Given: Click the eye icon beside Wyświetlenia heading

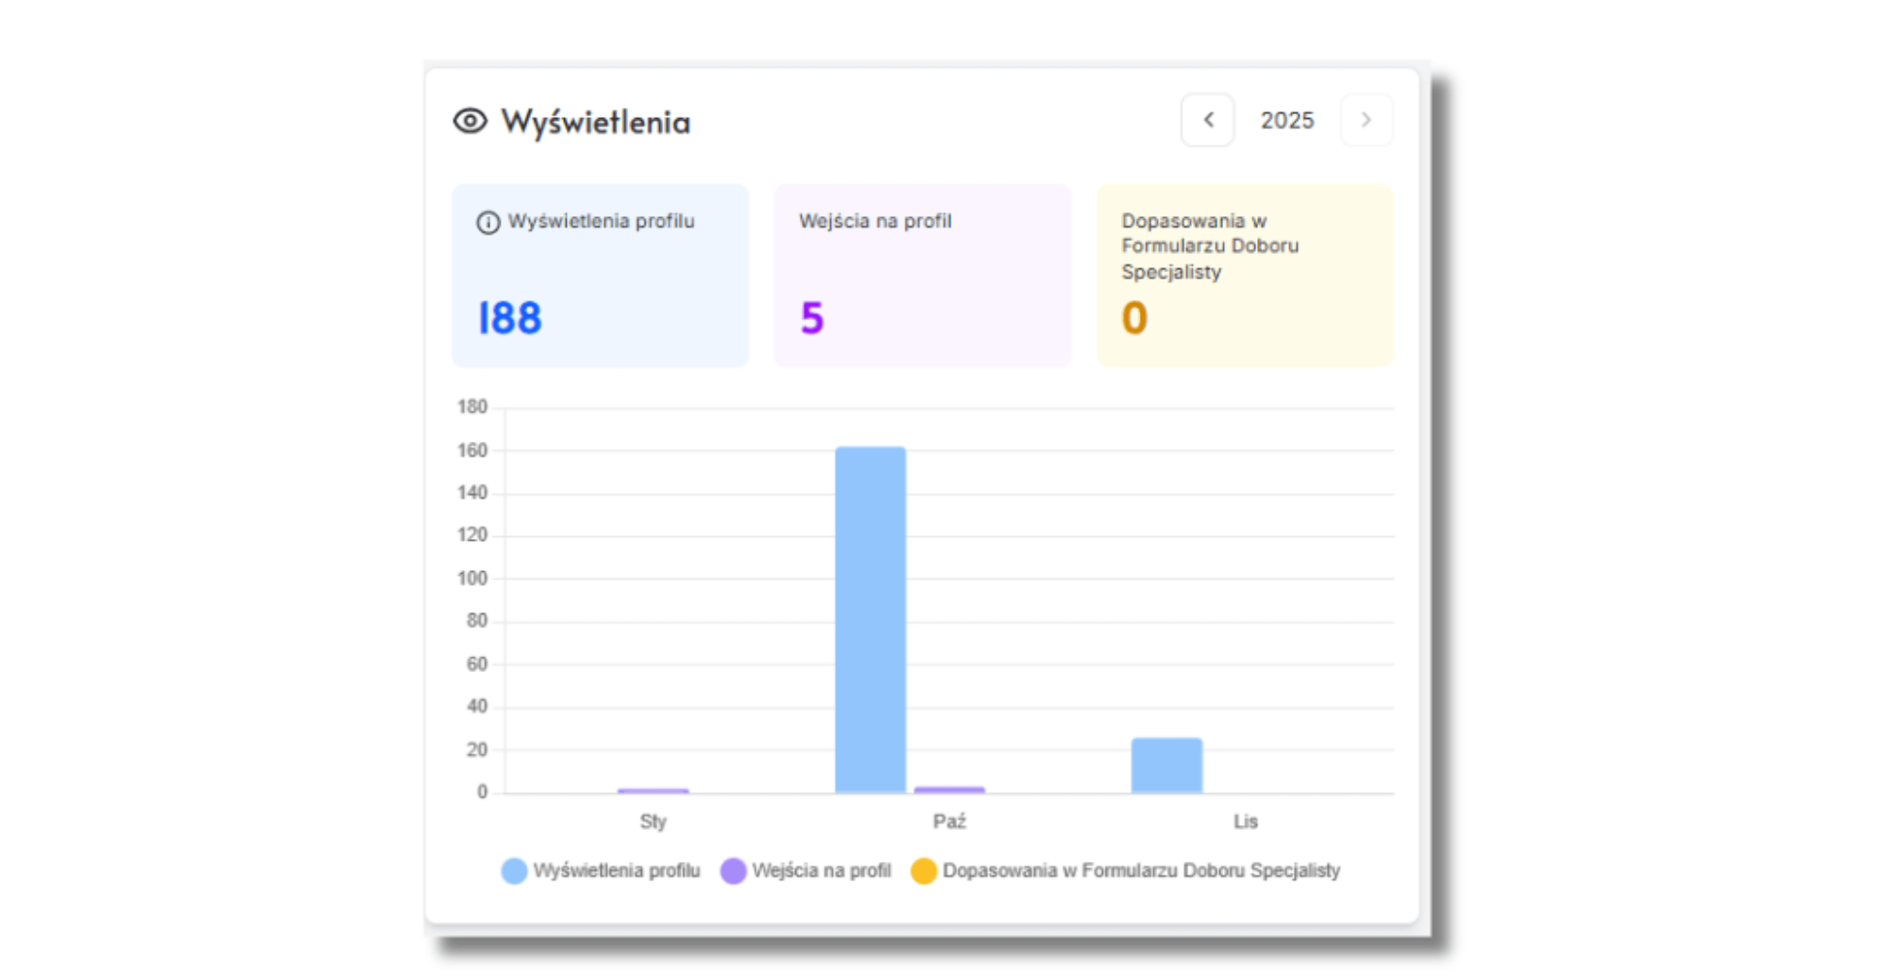Looking at the screenshot, I should click(469, 121).
